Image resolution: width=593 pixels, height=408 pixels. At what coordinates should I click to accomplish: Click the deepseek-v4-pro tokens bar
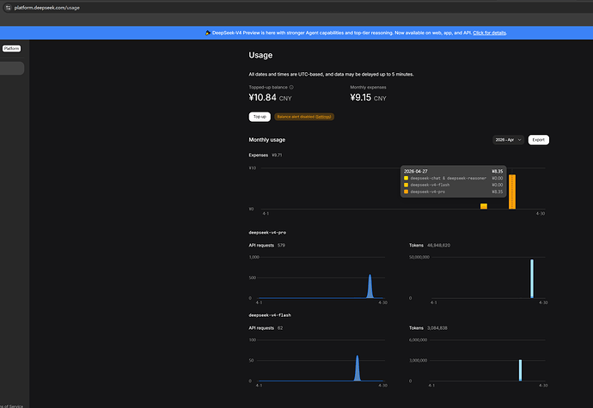point(532,278)
